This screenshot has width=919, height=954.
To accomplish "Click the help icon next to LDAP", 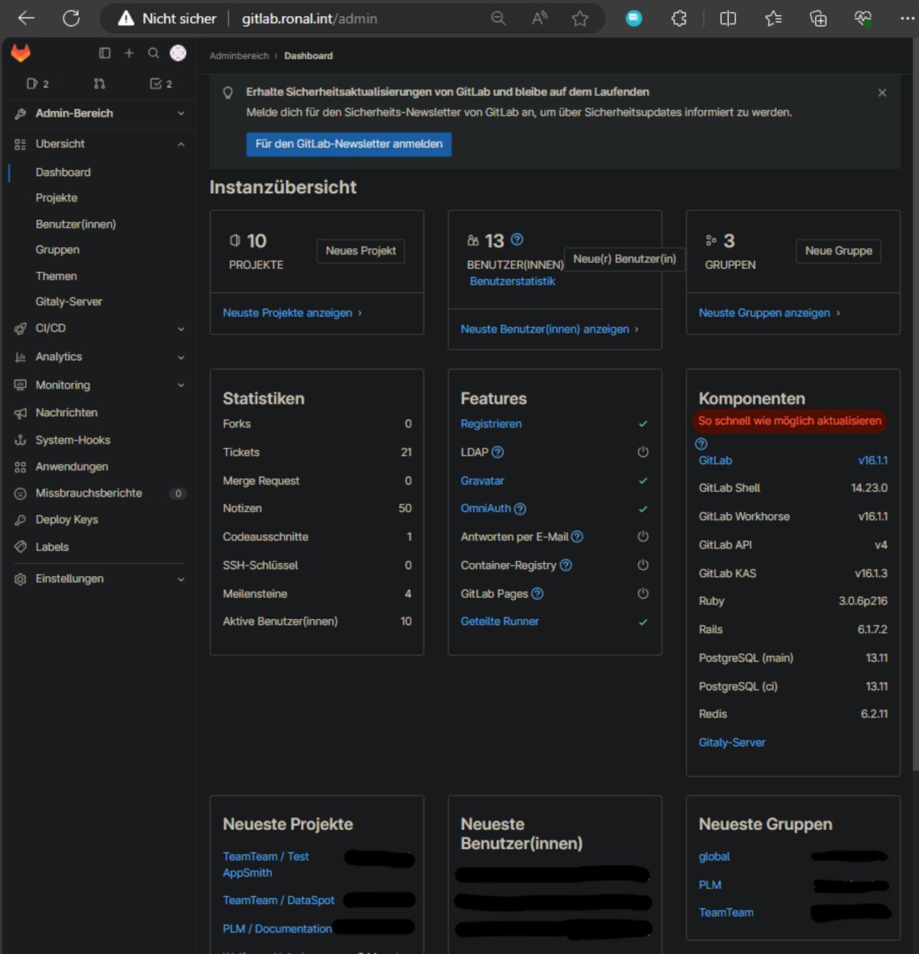I will (x=498, y=452).
